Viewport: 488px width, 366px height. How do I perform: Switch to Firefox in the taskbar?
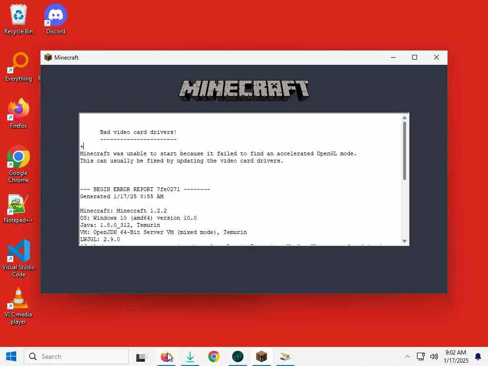(x=166, y=356)
